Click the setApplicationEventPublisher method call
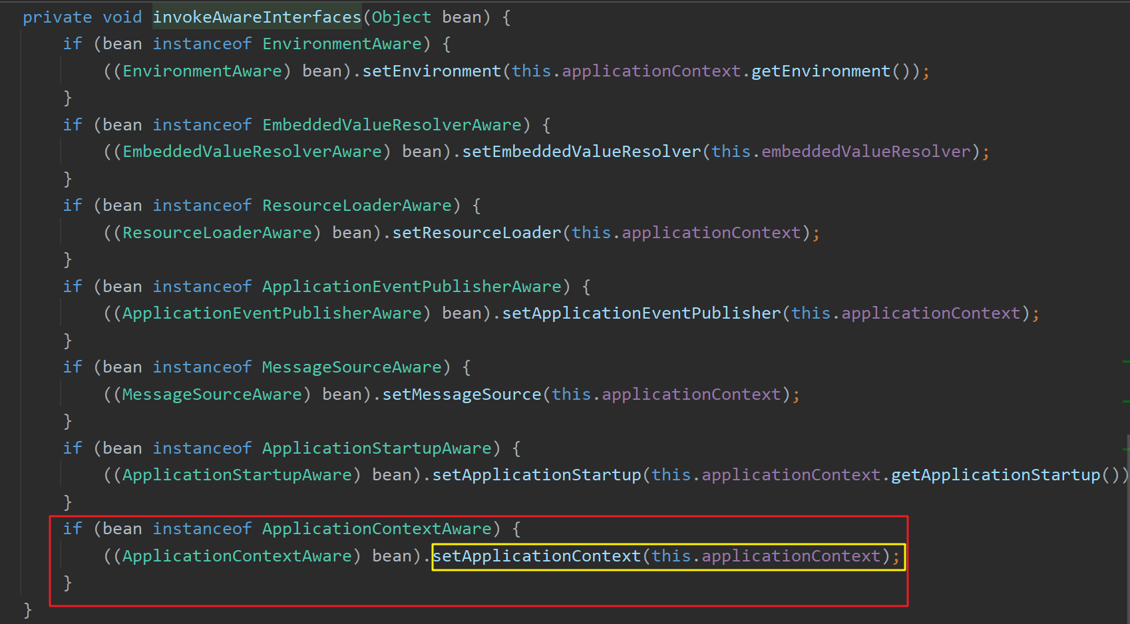 point(642,313)
